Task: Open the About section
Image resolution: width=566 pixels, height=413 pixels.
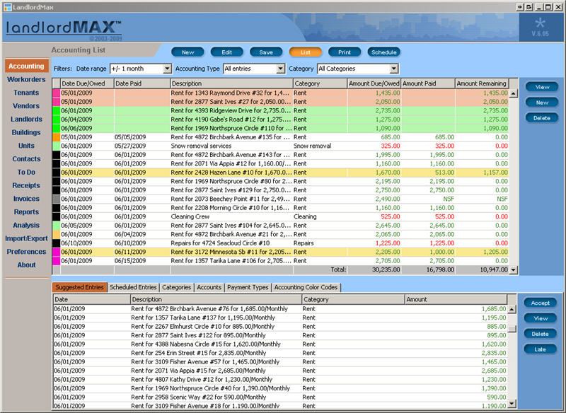Action: pos(26,265)
